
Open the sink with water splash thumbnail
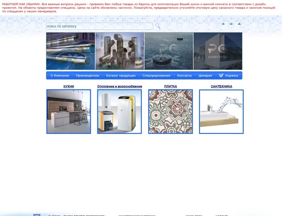click(221, 112)
